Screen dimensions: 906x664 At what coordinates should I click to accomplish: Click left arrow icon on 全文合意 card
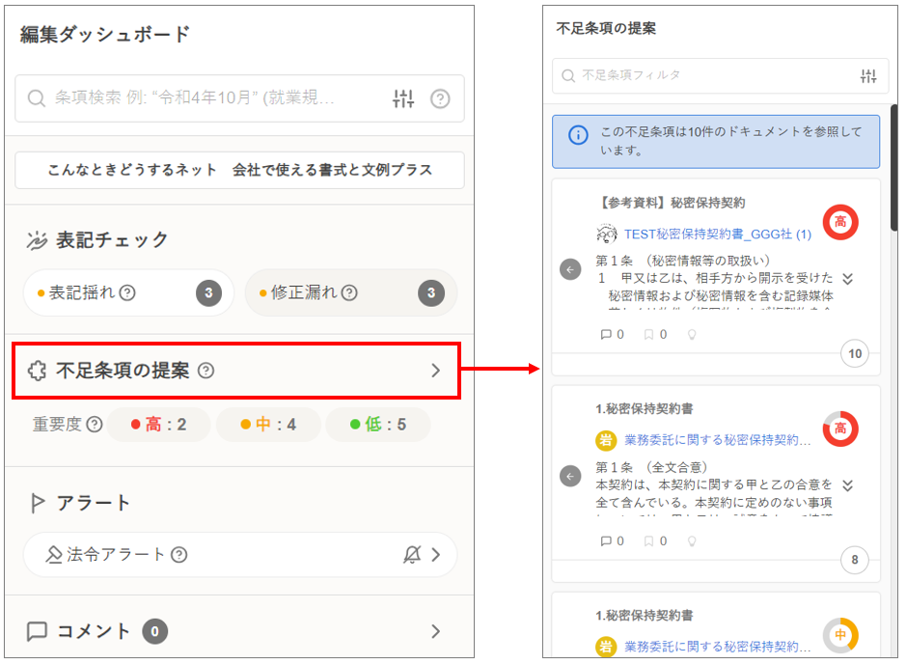570,476
